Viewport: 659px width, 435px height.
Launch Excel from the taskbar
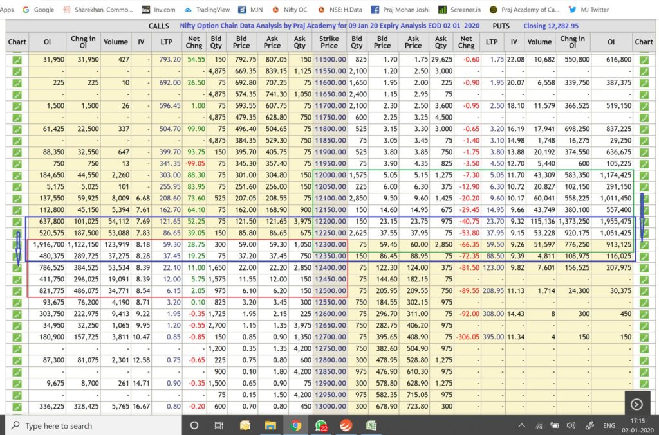(x=371, y=425)
